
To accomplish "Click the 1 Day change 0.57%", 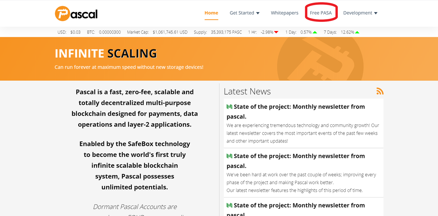I will tap(306, 32).
